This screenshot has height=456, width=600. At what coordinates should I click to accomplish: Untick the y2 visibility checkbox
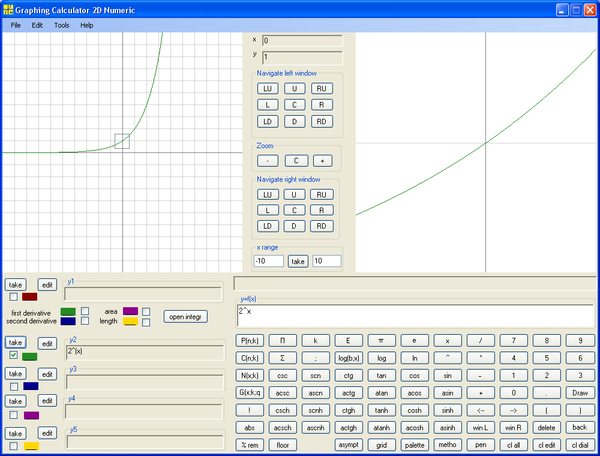point(13,355)
